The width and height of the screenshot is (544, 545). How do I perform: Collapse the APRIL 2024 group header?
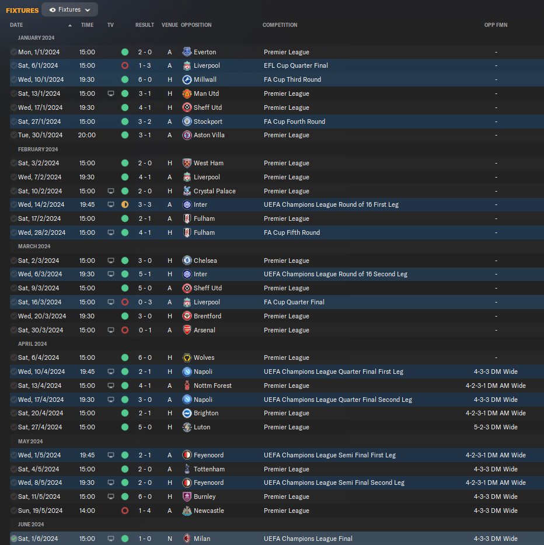click(32, 343)
